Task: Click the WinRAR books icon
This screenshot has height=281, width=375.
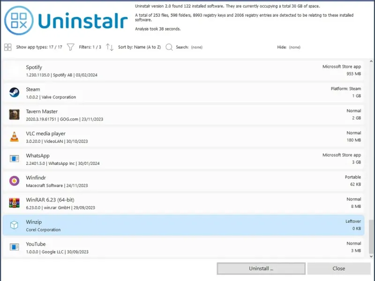Action: (15, 203)
